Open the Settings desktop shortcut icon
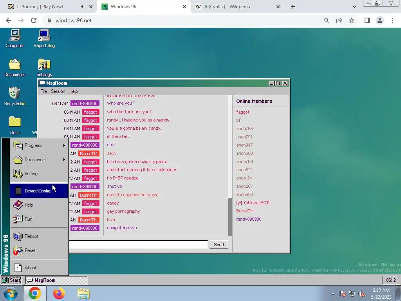This screenshot has width=401, height=301. point(44,67)
